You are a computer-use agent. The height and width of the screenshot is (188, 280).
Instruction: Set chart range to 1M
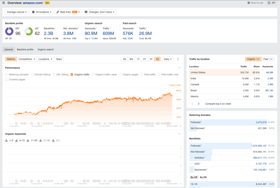[124, 59]
